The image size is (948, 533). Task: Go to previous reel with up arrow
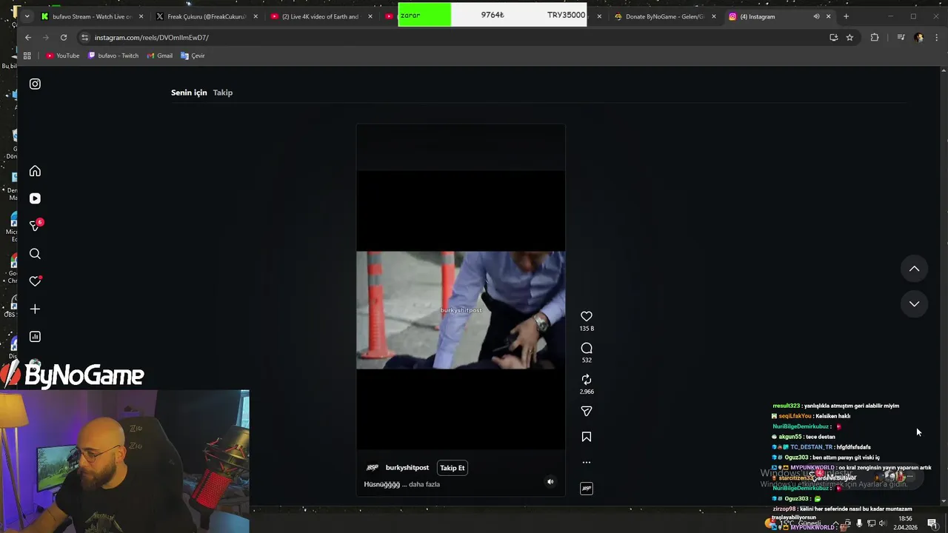pos(914,269)
